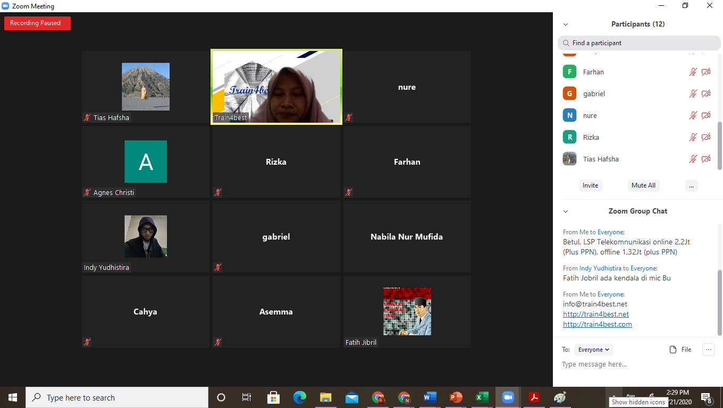This screenshot has height=408, width=723.
Task: Open Adobe Acrobat from the taskbar
Action: [534, 397]
